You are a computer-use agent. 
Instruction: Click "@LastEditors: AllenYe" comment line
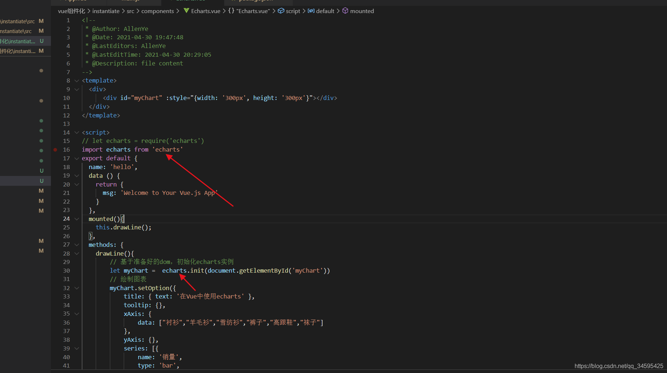coord(129,46)
